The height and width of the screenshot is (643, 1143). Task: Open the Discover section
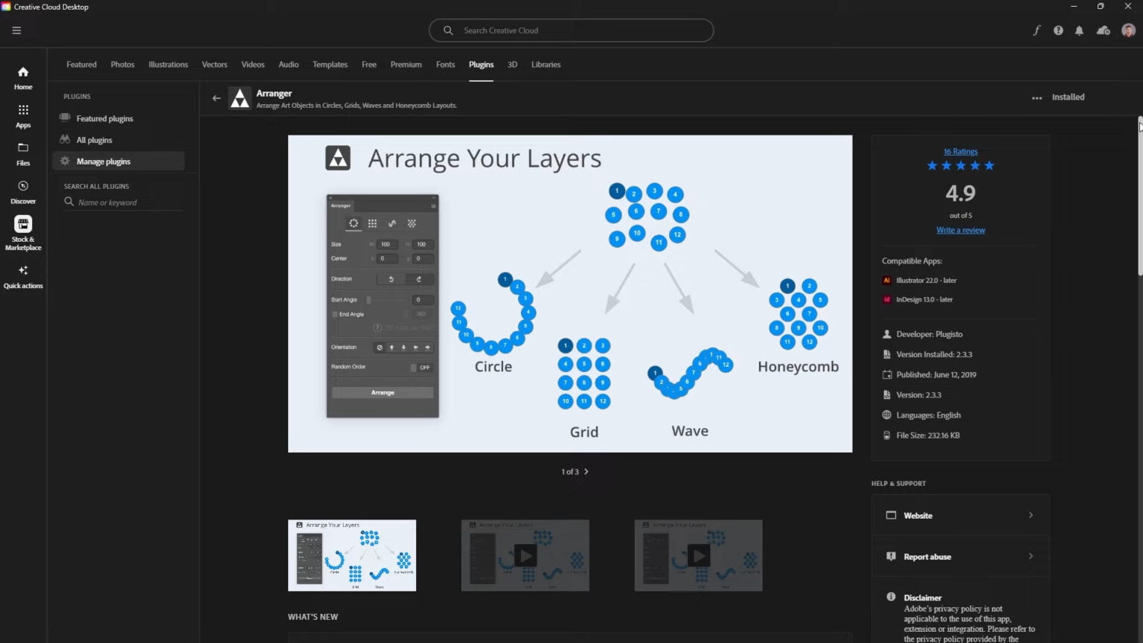point(22,191)
